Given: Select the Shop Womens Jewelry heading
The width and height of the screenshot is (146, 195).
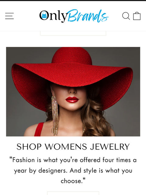Looking at the screenshot, I should 73,147.
